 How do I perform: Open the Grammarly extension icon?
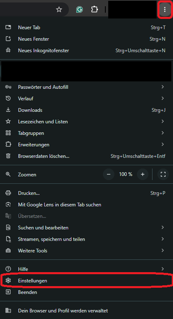click(79, 9)
